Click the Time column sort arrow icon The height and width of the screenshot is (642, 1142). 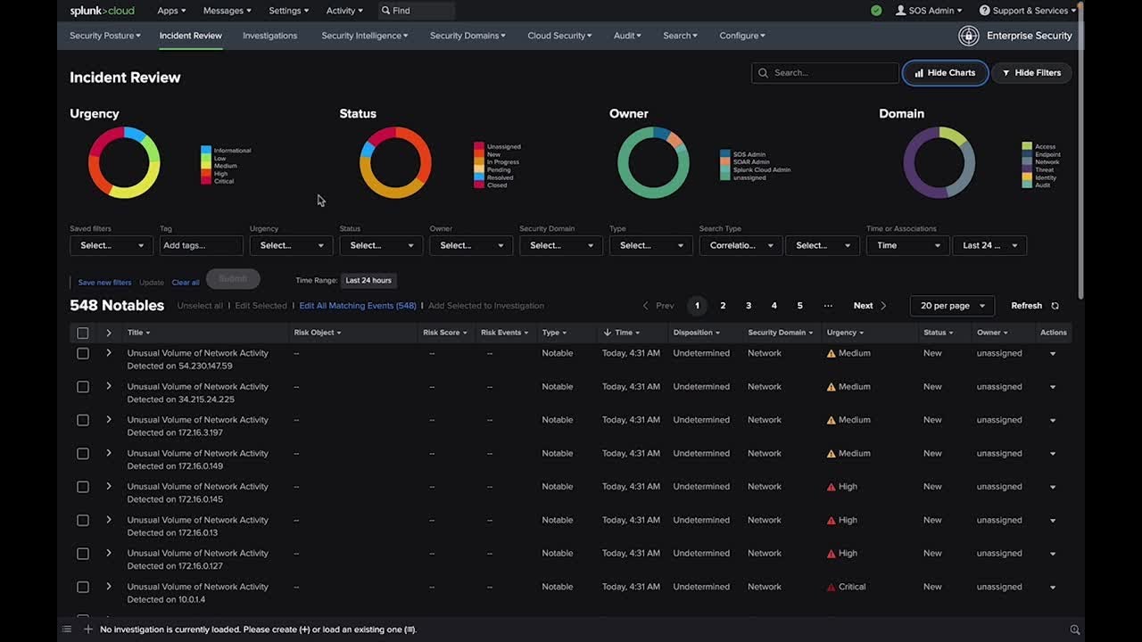(608, 333)
